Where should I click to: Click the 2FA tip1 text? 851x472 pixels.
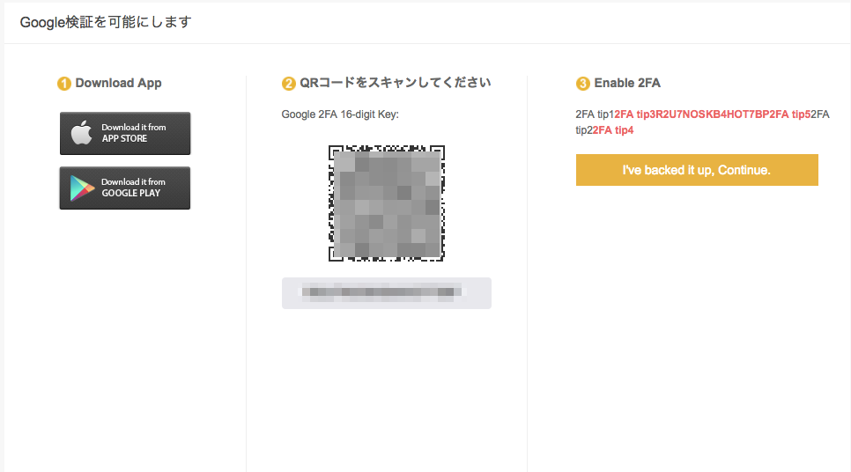click(595, 114)
